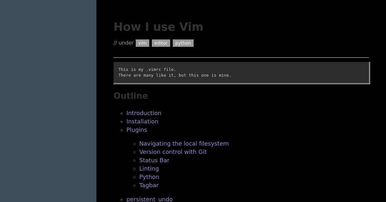Jump to the Tagbar section
The height and width of the screenshot is (202, 386).
149,185
